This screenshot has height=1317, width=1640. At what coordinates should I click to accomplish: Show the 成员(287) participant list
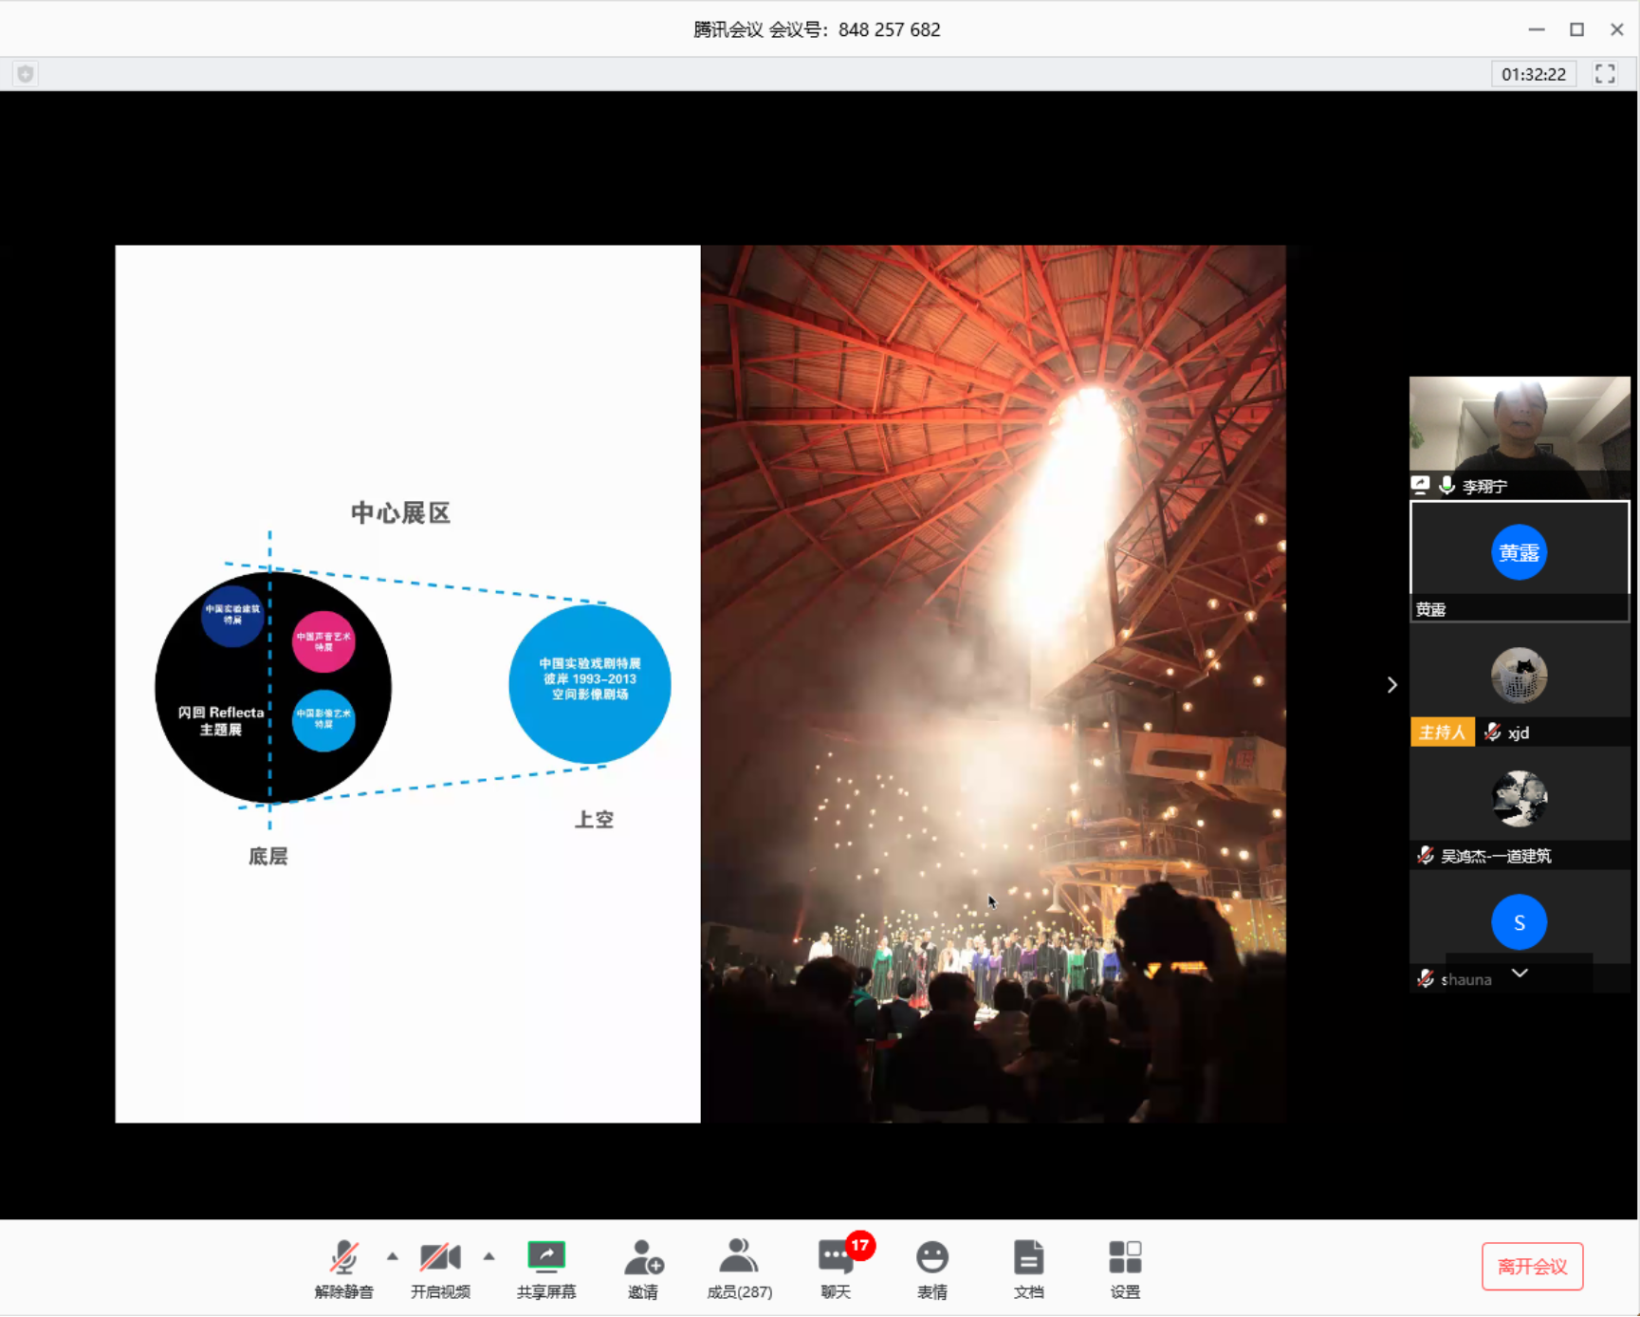tap(739, 1268)
